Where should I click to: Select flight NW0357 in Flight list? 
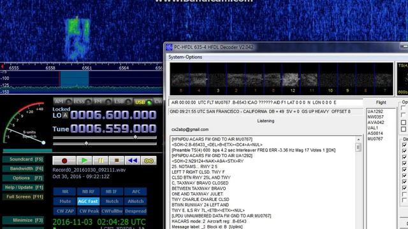point(375,117)
